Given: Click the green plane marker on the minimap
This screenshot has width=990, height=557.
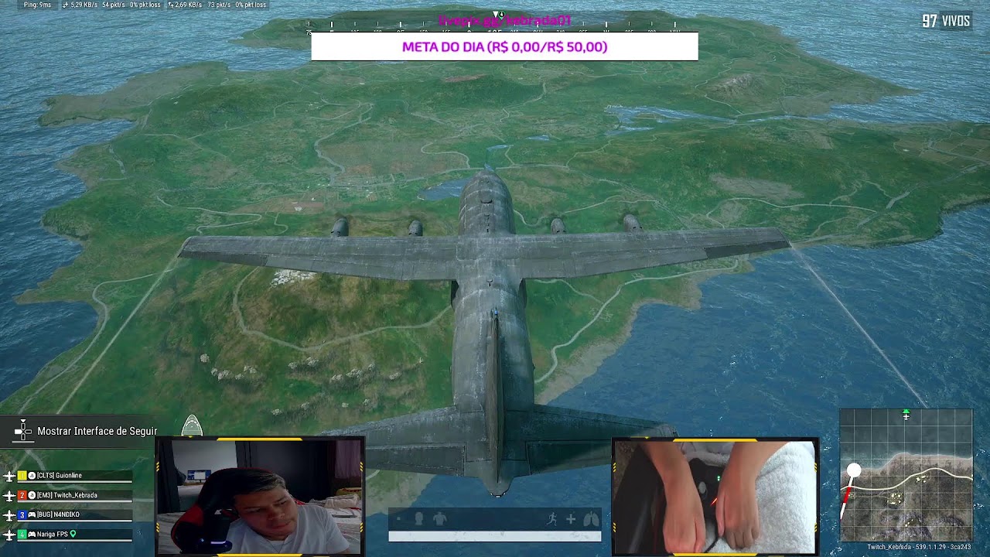Looking at the screenshot, I should [906, 415].
